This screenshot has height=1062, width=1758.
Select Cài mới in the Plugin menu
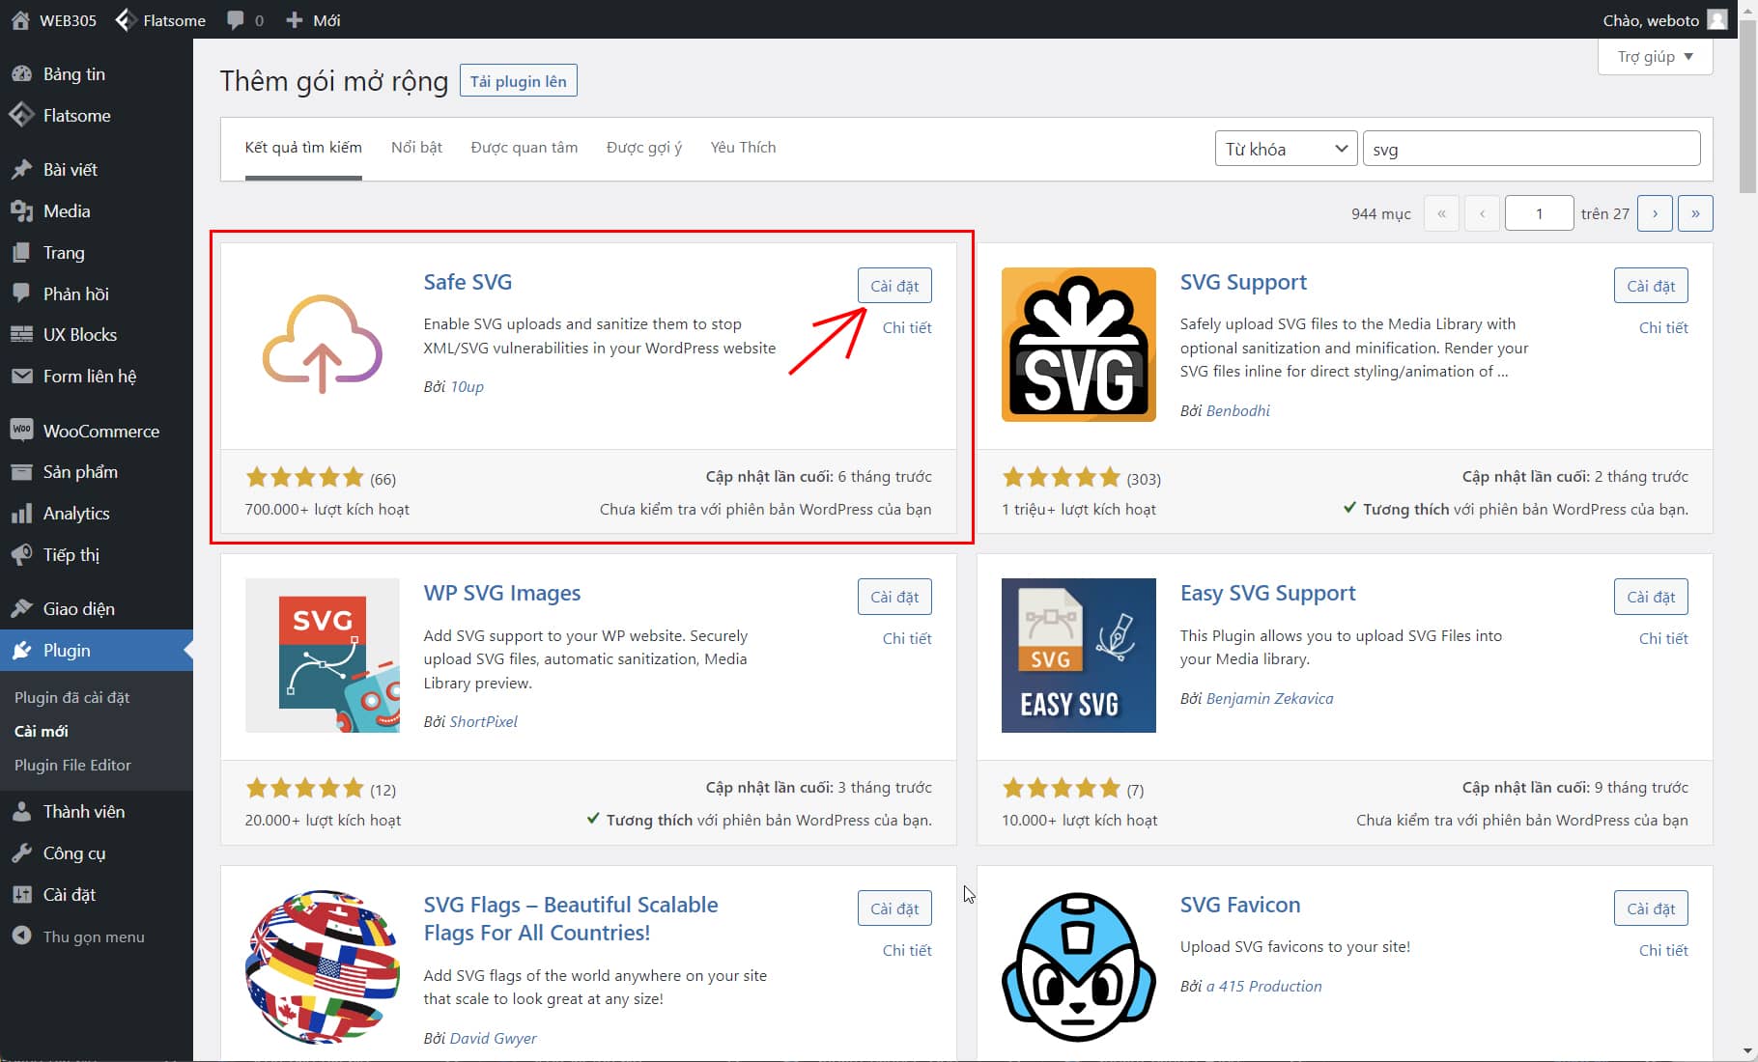pyautogui.click(x=41, y=731)
